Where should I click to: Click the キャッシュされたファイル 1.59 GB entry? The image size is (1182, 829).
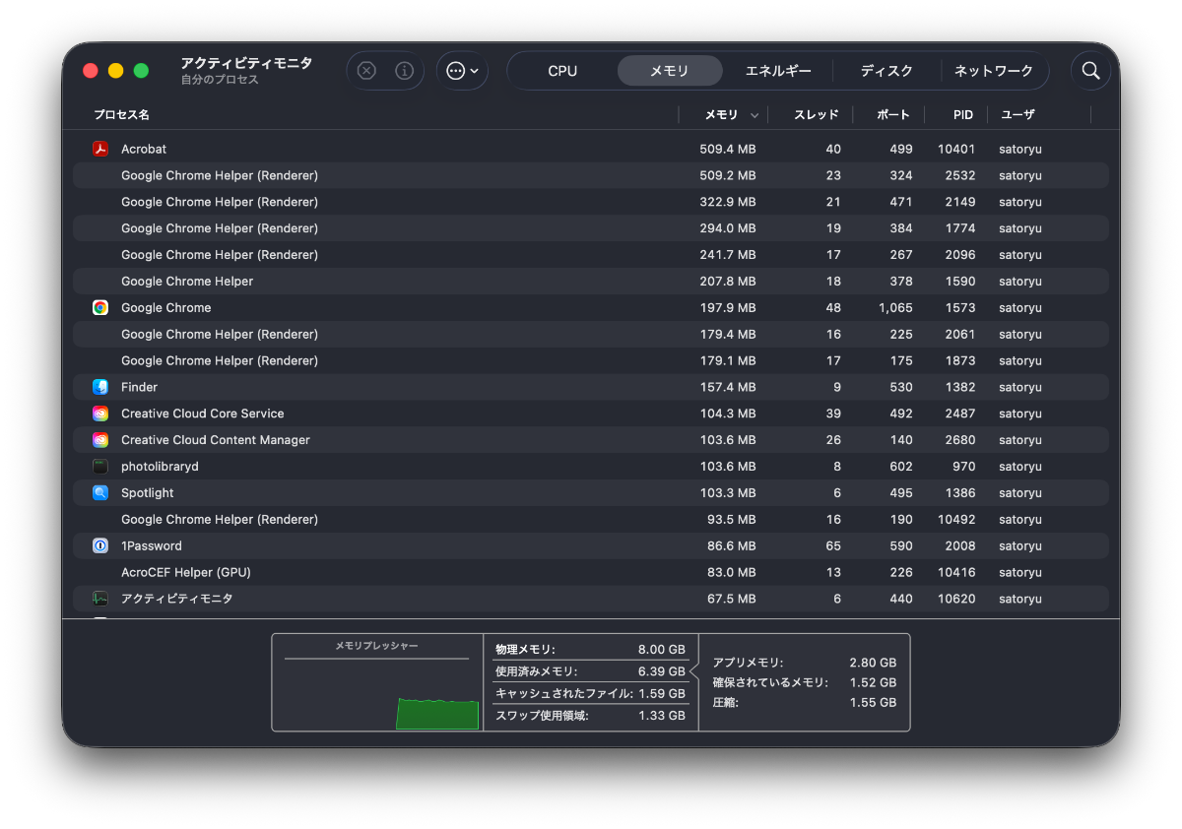tap(590, 693)
